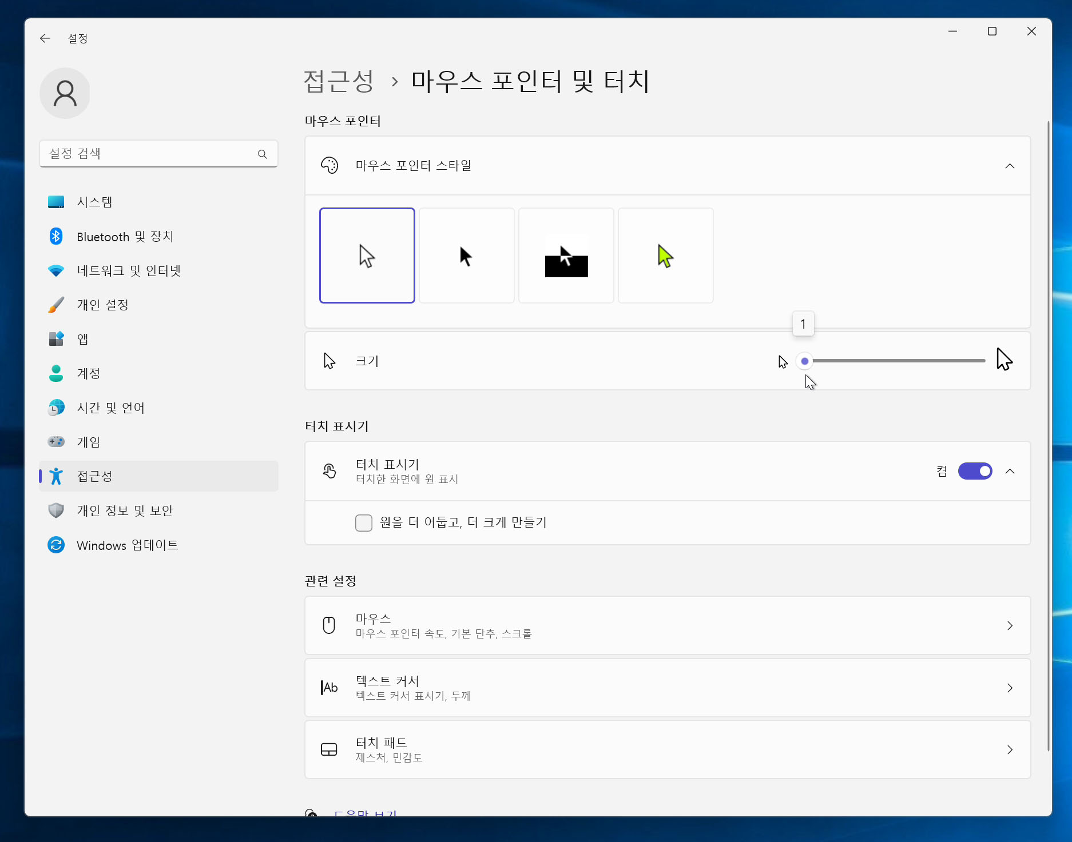Click the 접근성 accessibility figure icon
This screenshot has height=842, width=1072.
(x=56, y=476)
